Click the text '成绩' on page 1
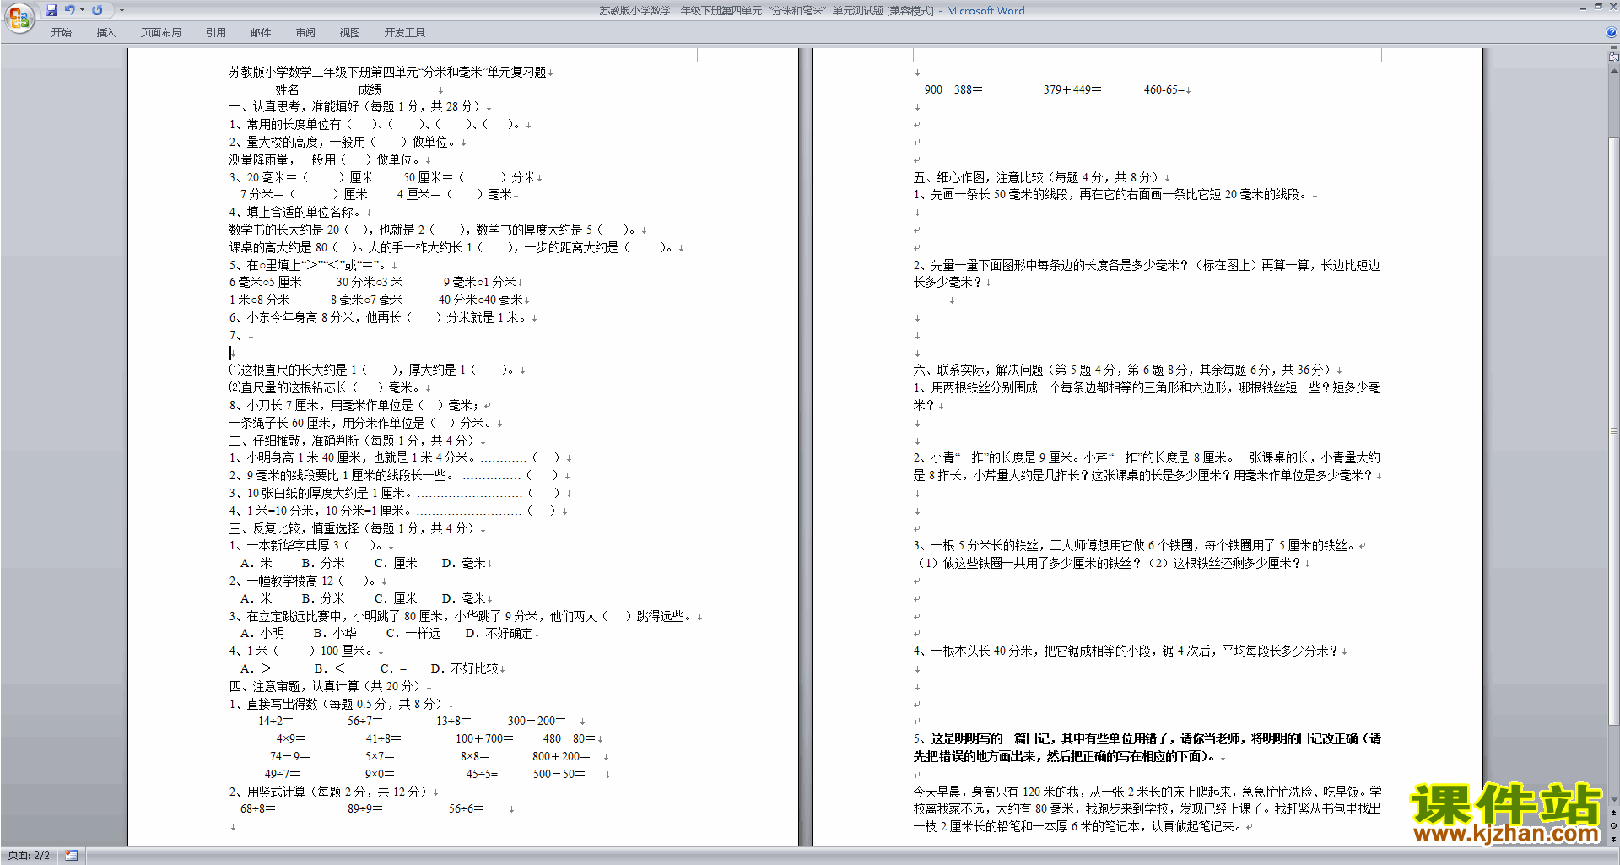The width and height of the screenshot is (1620, 865). pos(370,89)
